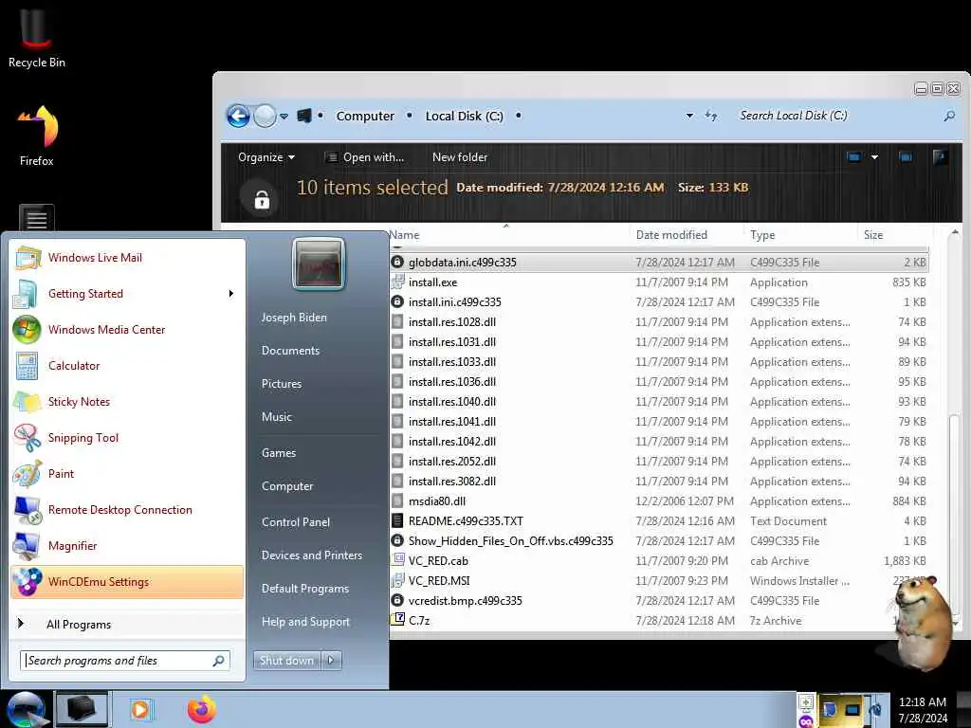
Task: Click the taskbar clock showing 12:18 AM
Action: [922, 702]
